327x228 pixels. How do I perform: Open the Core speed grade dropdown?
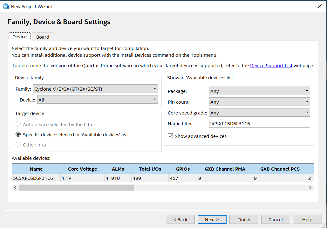coord(259,113)
